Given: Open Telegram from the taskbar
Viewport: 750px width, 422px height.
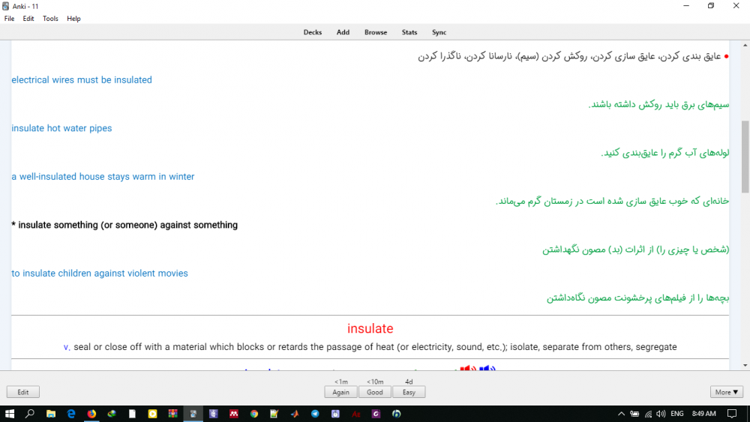Looking at the screenshot, I should click(x=315, y=414).
